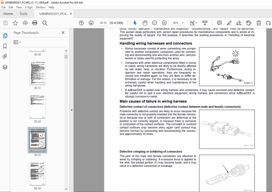
Task: Select thumbnail for page 00-51
Action: 37,73
